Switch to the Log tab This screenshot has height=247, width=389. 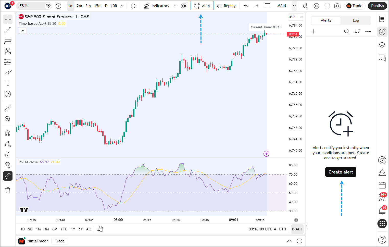point(356,20)
